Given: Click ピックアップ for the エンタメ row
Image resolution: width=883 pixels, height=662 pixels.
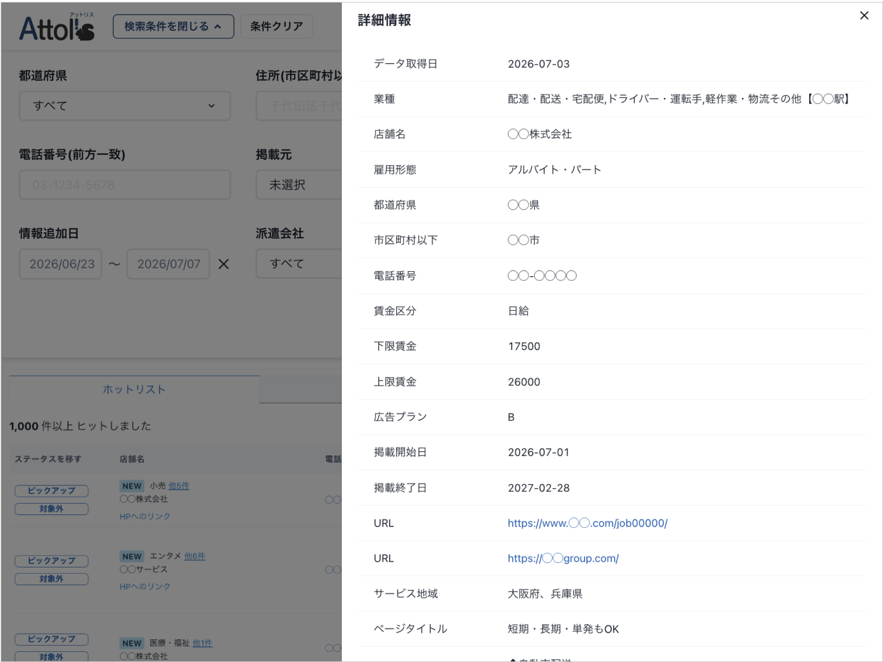Looking at the screenshot, I should click(51, 560).
